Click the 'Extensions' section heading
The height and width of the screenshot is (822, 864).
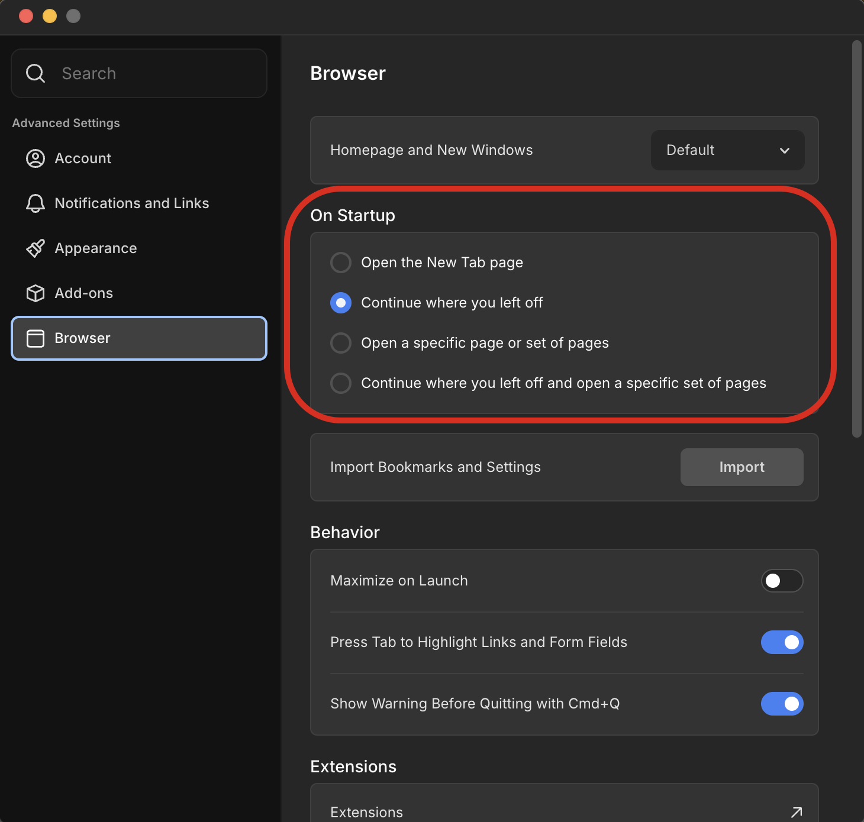[353, 766]
